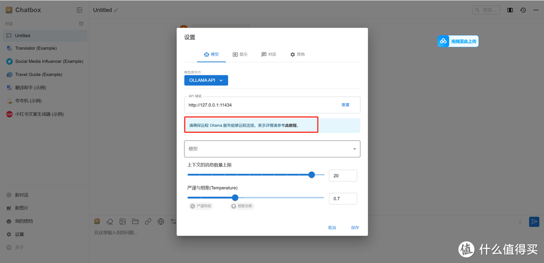Click the message limit value field showing 20

click(x=343, y=176)
